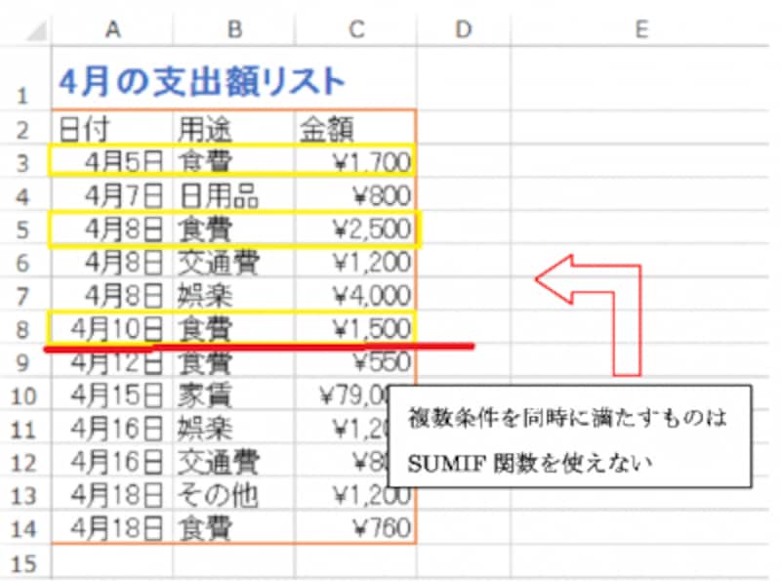Select the 4月10日 date cell
781x582 pixels.
112,328
